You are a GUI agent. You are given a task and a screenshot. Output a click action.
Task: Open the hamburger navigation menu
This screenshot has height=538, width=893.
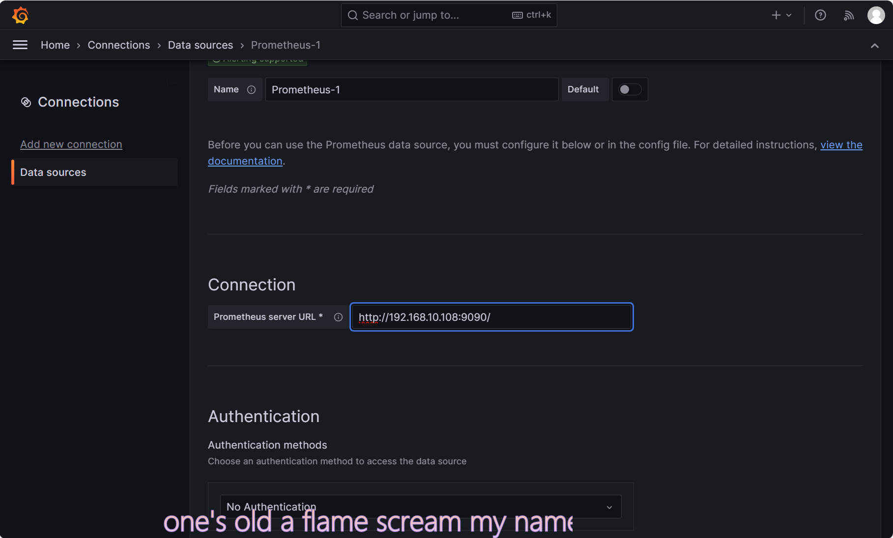[x=20, y=45]
